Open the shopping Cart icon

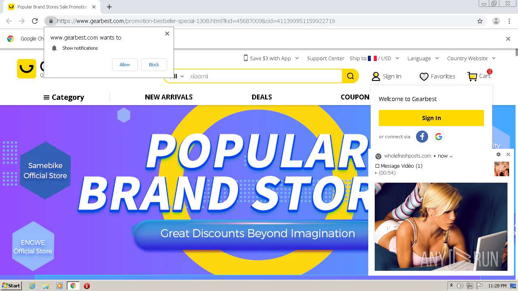472,76
